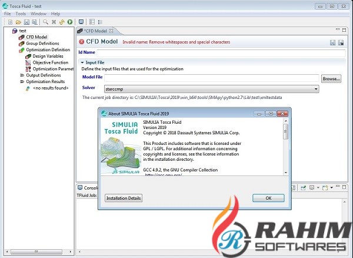Click the tree panel scroll right arrow
This screenshot has height=258, width=353.
coord(71,252)
